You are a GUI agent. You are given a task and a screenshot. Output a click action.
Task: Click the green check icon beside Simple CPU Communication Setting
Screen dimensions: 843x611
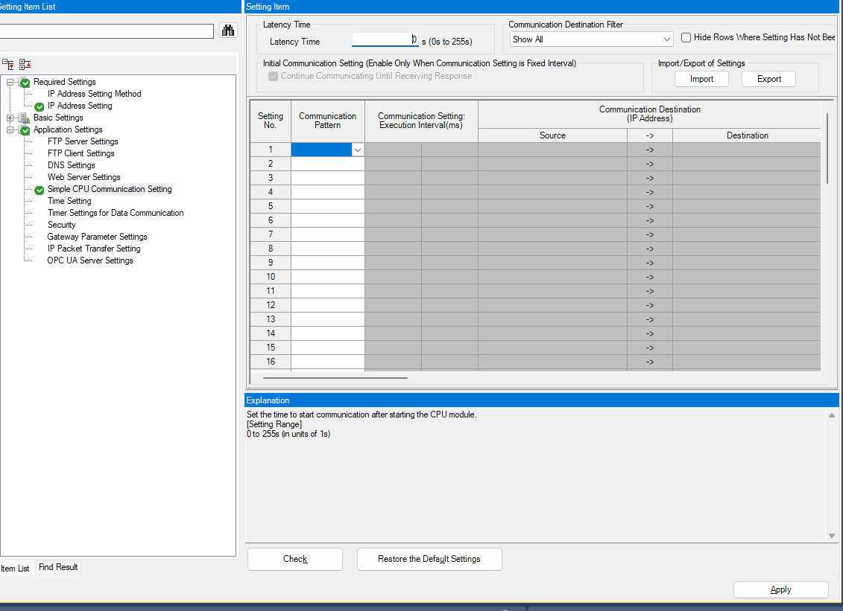tap(40, 190)
